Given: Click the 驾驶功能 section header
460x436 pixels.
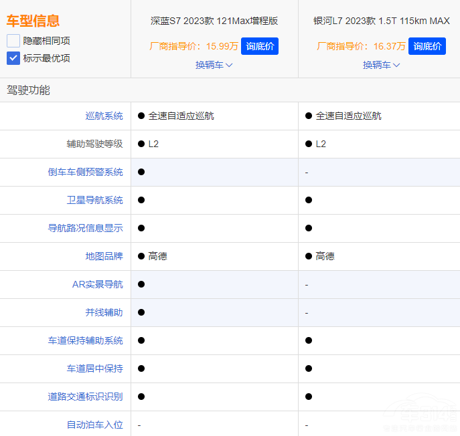Looking at the screenshot, I should coord(28,90).
